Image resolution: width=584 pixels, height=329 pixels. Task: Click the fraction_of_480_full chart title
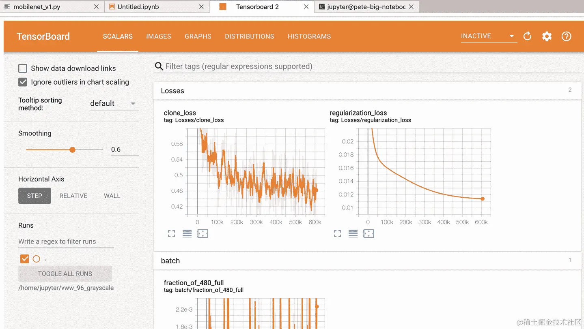[x=194, y=283]
